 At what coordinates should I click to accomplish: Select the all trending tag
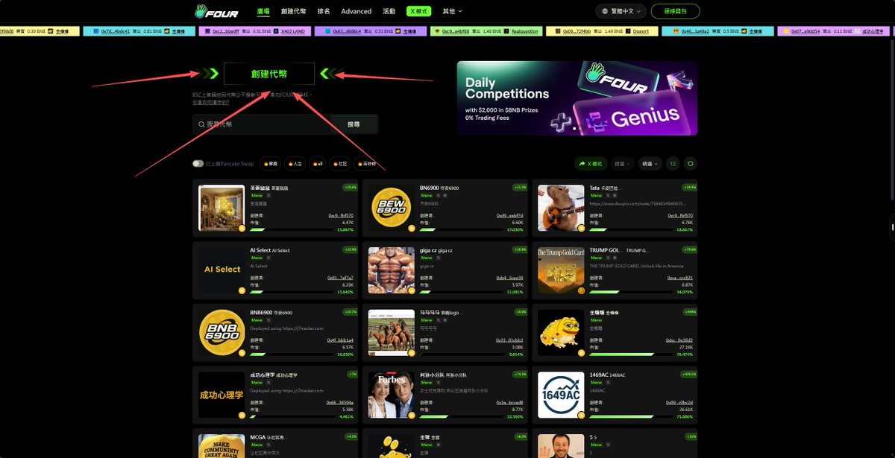coord(318,163)
